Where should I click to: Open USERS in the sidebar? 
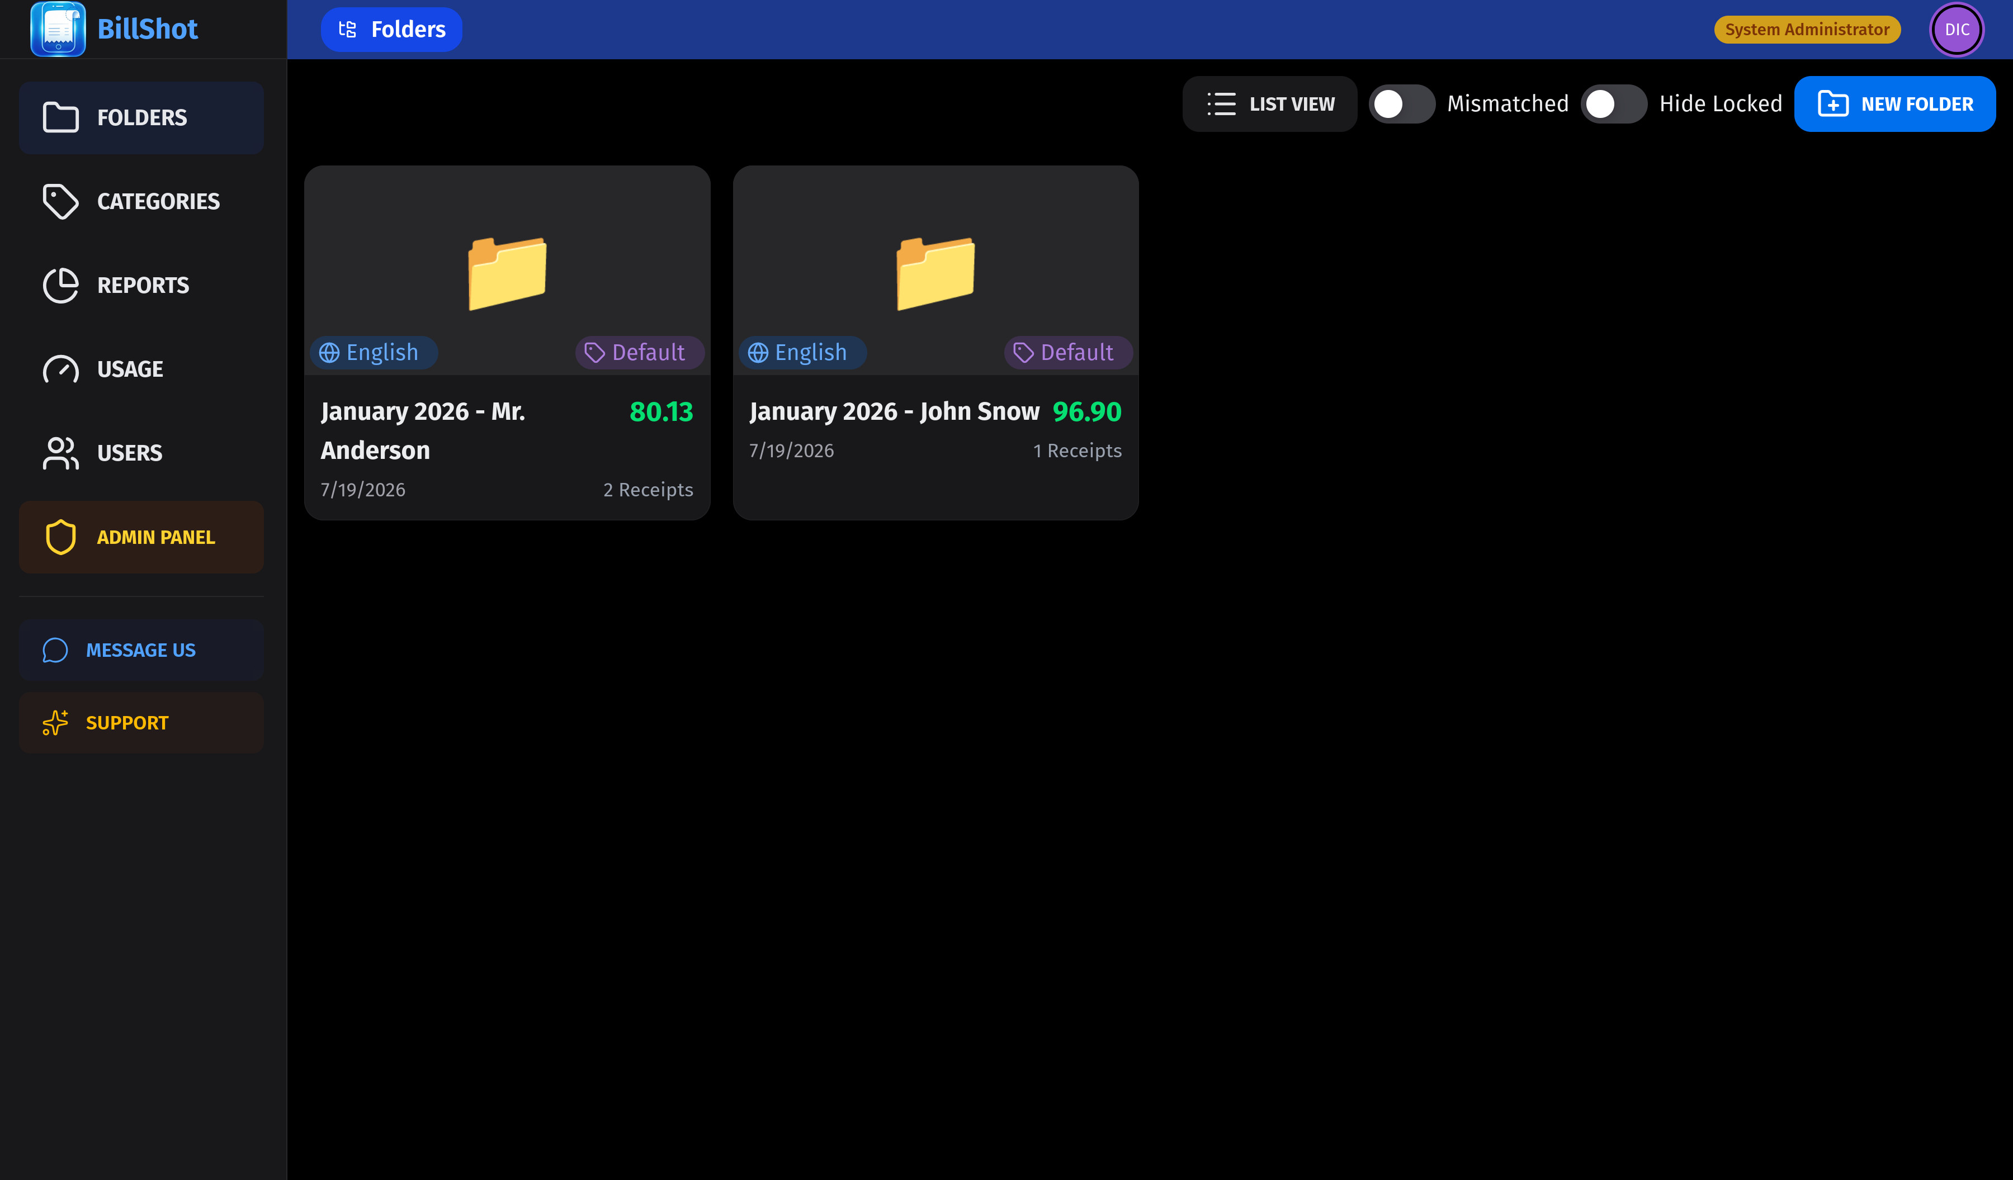click(141, 453)
